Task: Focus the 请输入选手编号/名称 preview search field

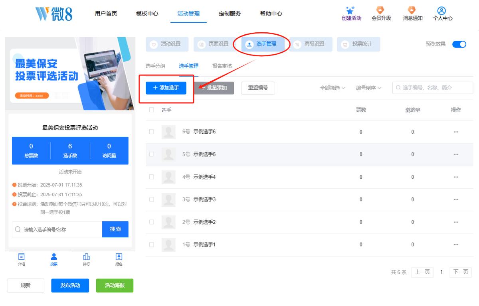Action: pyautogui.click(x=57, y=229)
